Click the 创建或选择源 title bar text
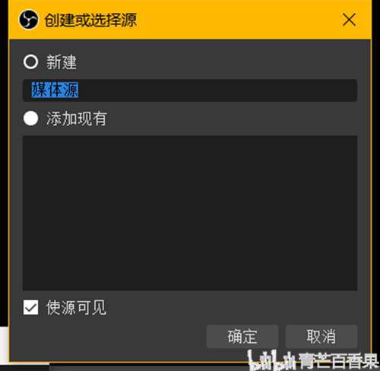The image size is (380, 371). point(90,20)
